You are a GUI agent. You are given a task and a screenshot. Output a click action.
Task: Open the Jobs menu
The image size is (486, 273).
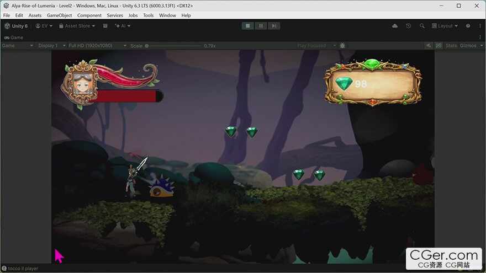coord(133,15)
